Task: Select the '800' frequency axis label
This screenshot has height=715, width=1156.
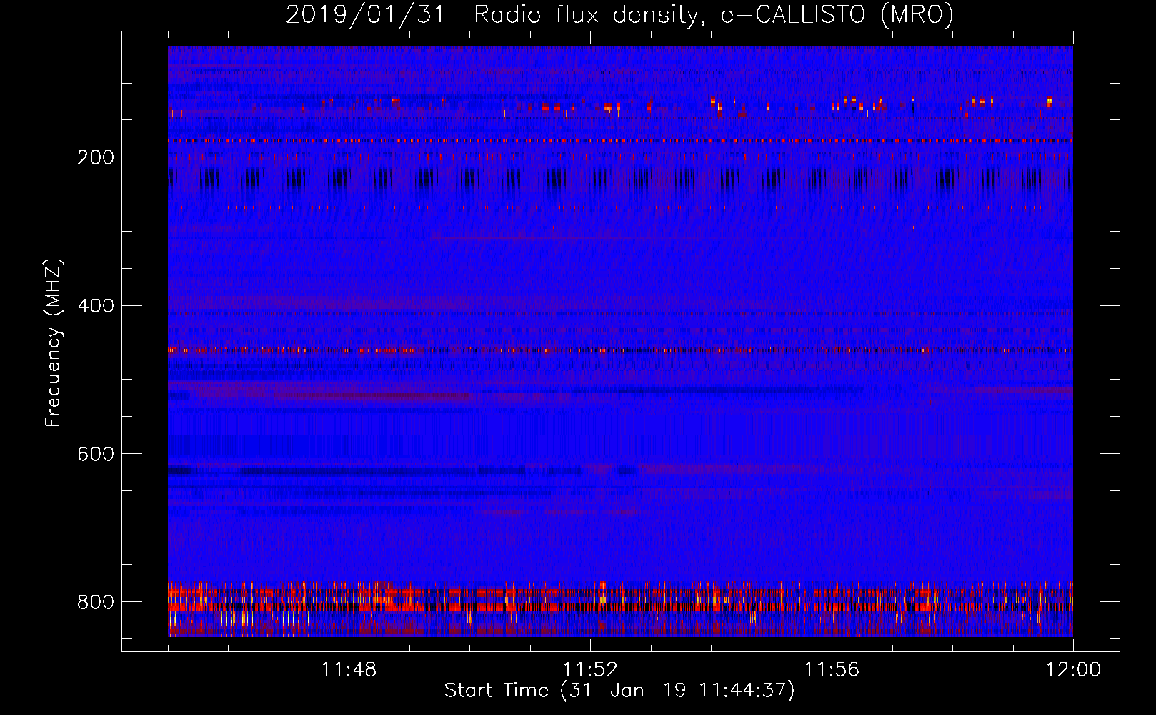Action: click(95, 603)
